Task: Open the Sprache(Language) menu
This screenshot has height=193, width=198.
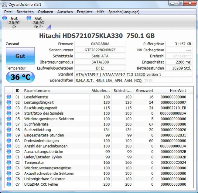Action: 124,12
